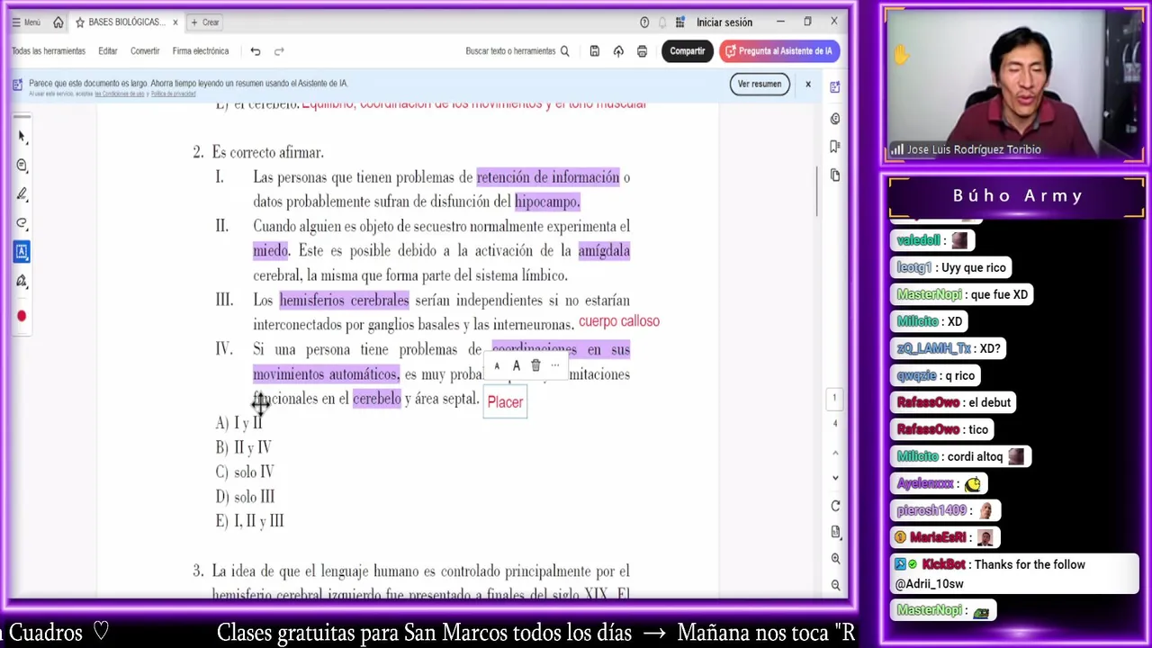Open the notifications bell
This screenshot has height=648, width=1152.
point(662,22)
